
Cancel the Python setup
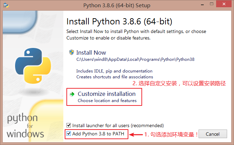(x=213, y=134)
